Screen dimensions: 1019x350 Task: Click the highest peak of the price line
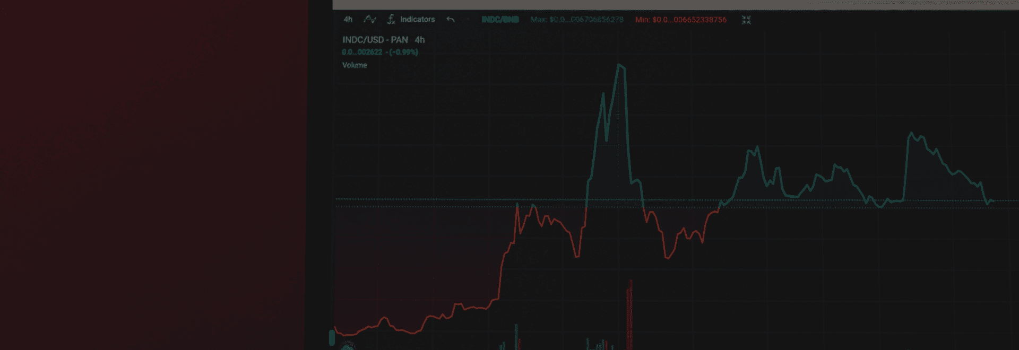620,65
